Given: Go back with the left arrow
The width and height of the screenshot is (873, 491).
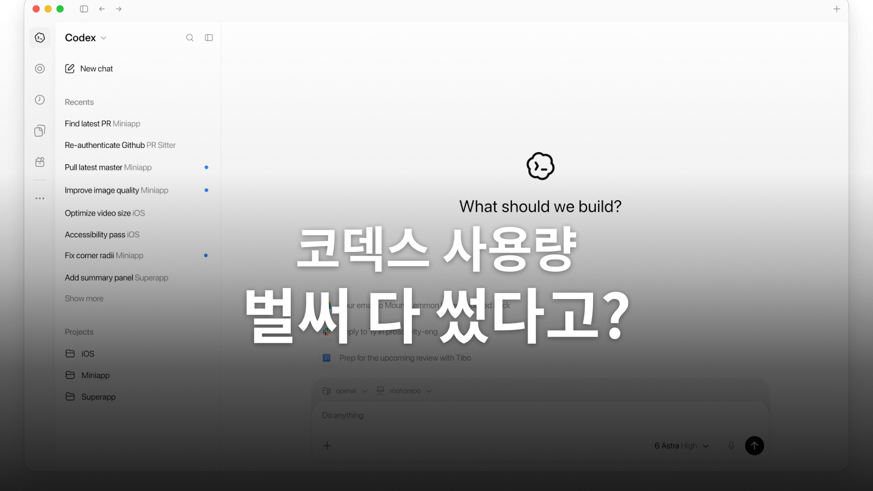Looking at the screenshot, I should coord(102,9).
